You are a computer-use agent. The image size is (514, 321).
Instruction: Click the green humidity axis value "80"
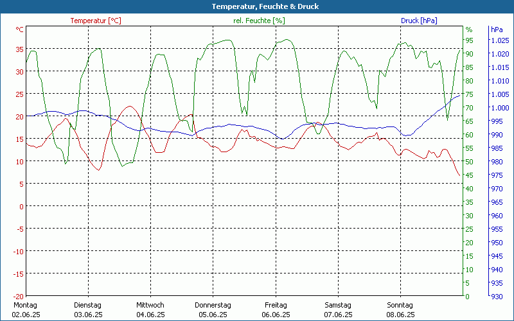coord(470,81)
